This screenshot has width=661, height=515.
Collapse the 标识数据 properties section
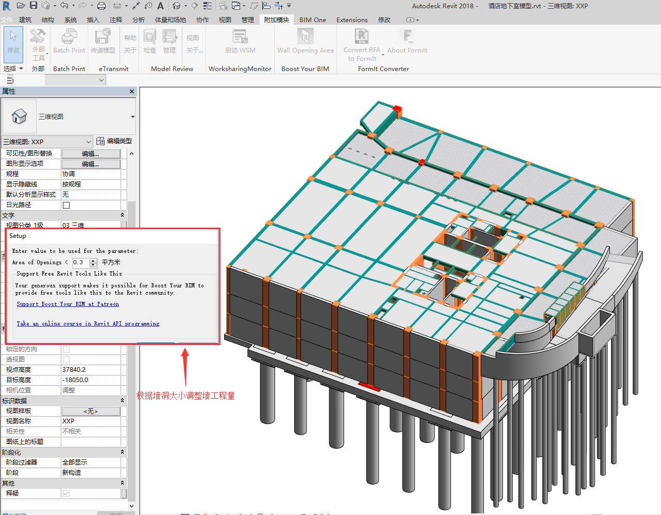click(x=122, y=401)
